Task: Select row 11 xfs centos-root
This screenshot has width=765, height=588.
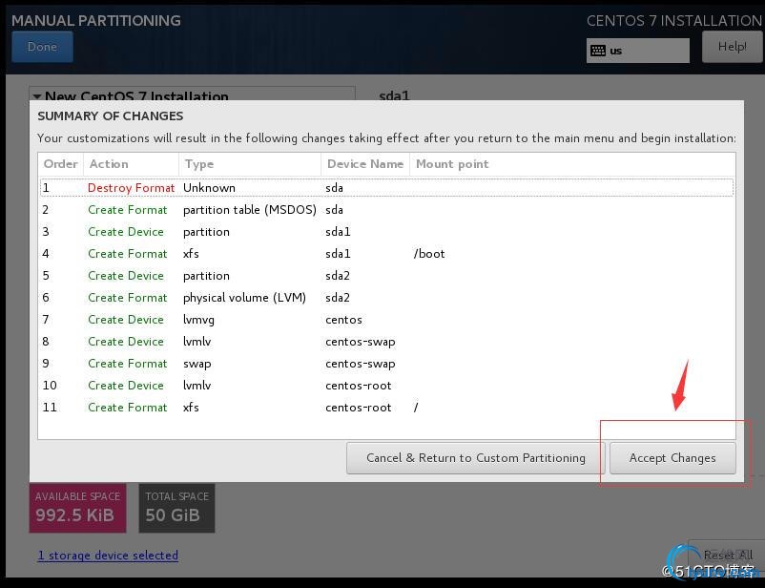Action: click(386, 408)
